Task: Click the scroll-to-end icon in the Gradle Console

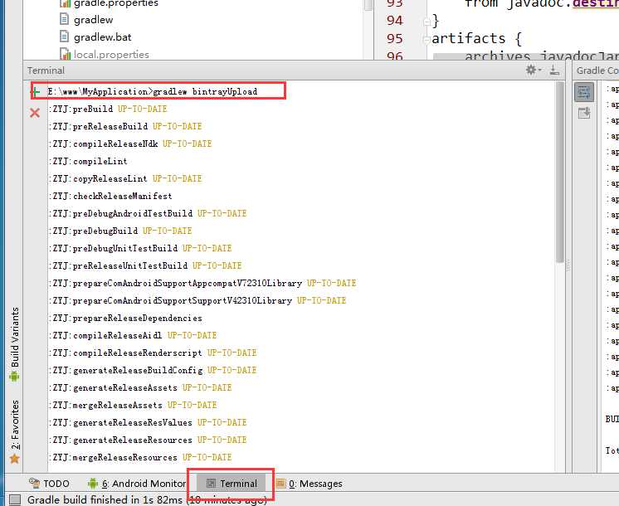Action: pyautogui.click(x=584, y=114)
